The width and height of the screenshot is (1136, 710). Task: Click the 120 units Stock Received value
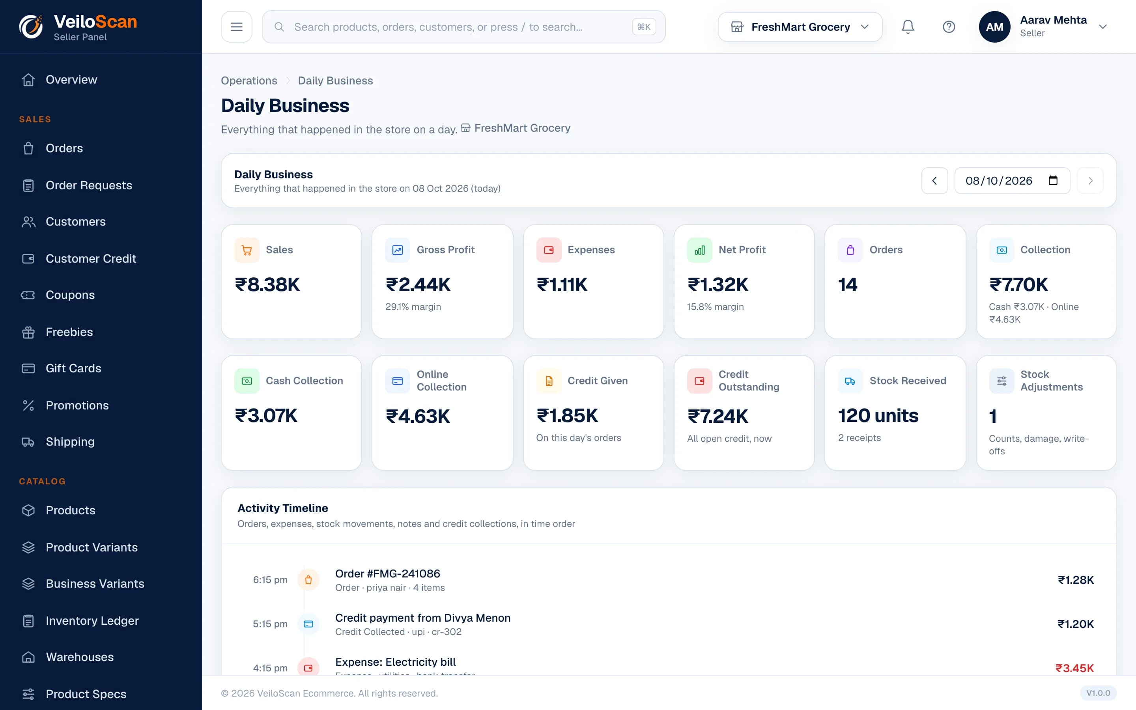pos(878,416)
